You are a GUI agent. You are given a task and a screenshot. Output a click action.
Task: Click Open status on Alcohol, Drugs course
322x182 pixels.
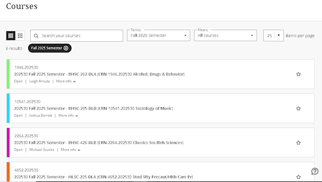[18, 81]
